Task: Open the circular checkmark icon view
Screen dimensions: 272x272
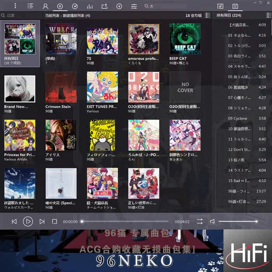Action: 75,7
